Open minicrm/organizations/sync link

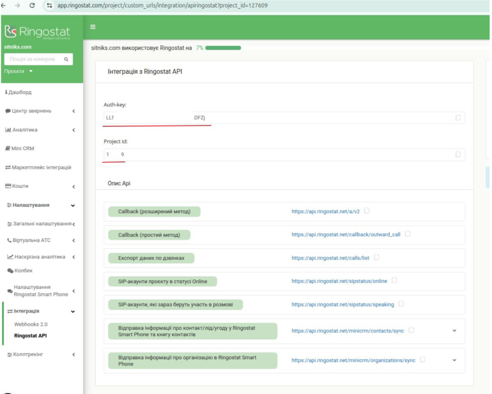353,361
